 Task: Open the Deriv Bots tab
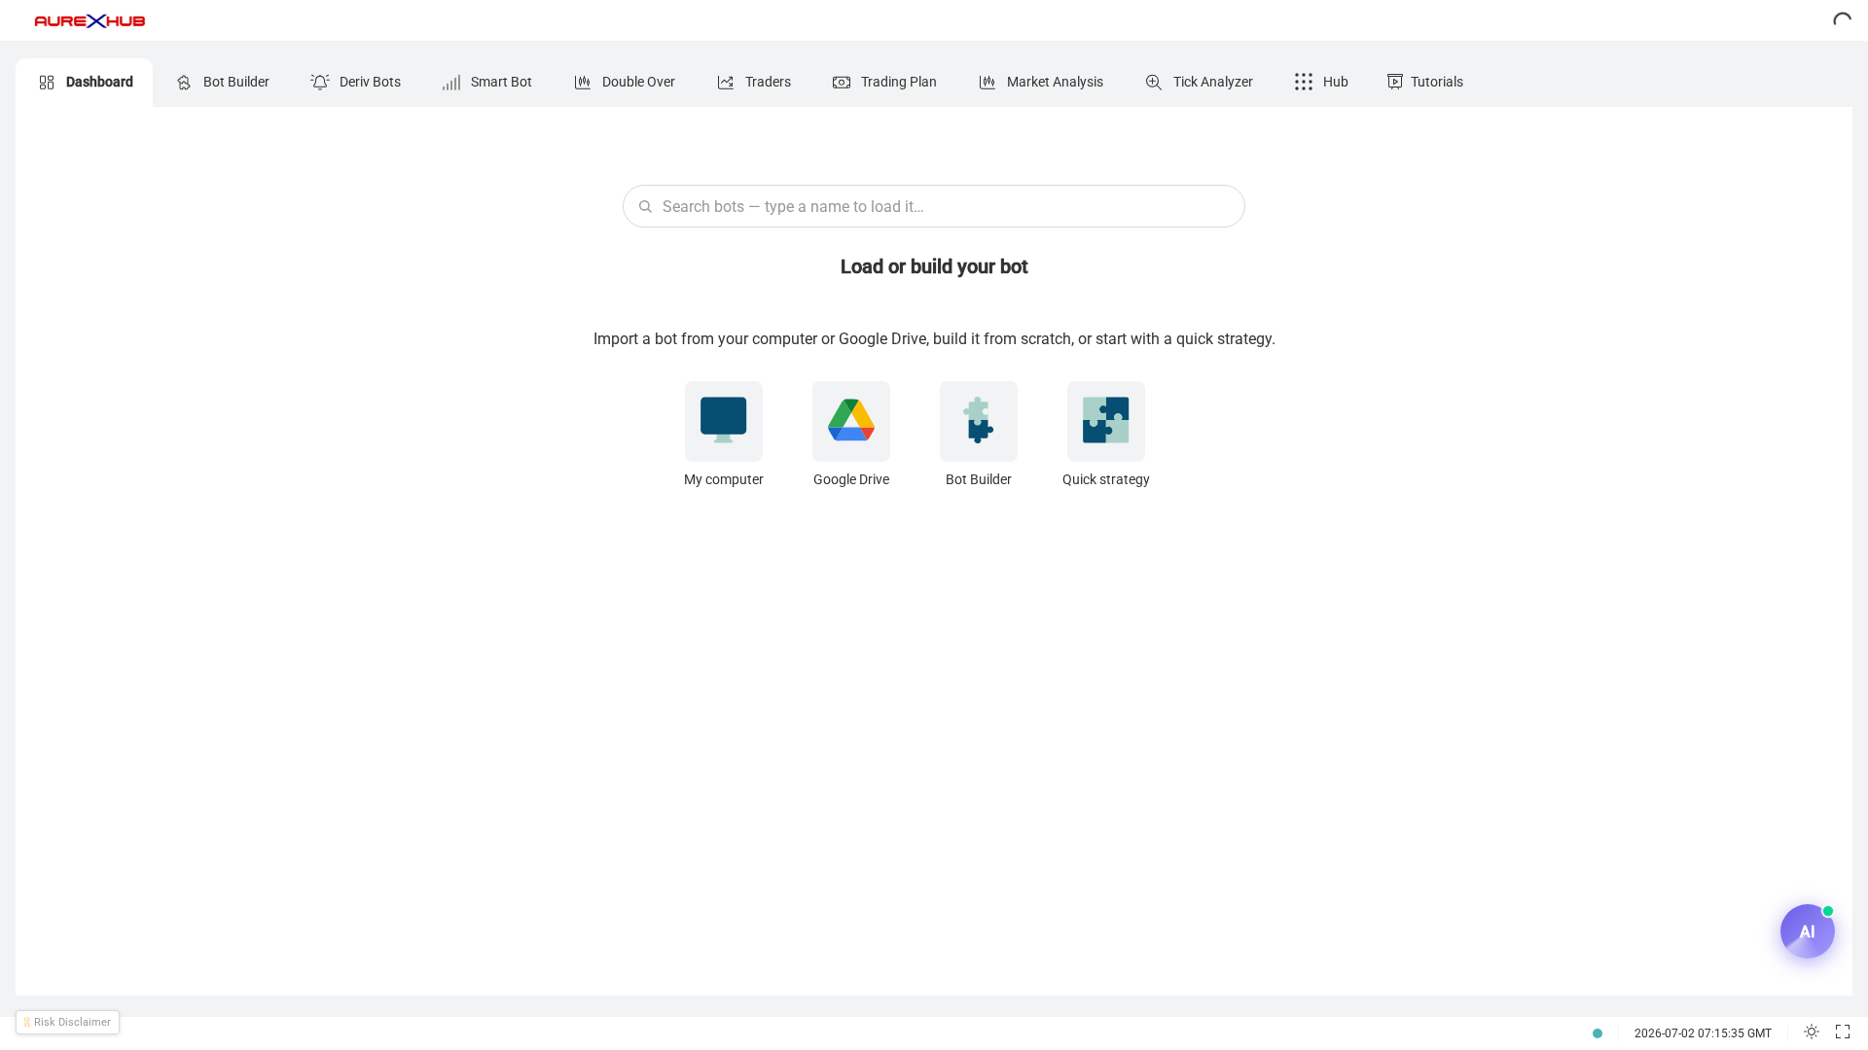(355, 82)
